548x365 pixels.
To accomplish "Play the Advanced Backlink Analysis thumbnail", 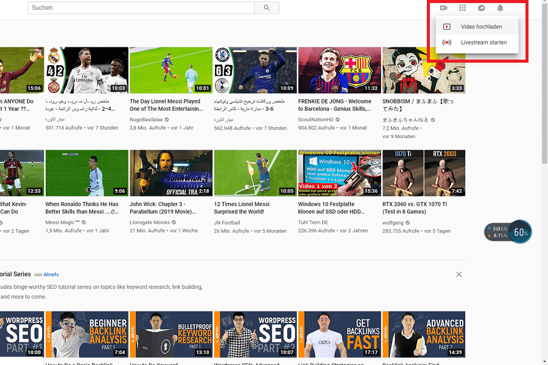I will tap(424, 334).
